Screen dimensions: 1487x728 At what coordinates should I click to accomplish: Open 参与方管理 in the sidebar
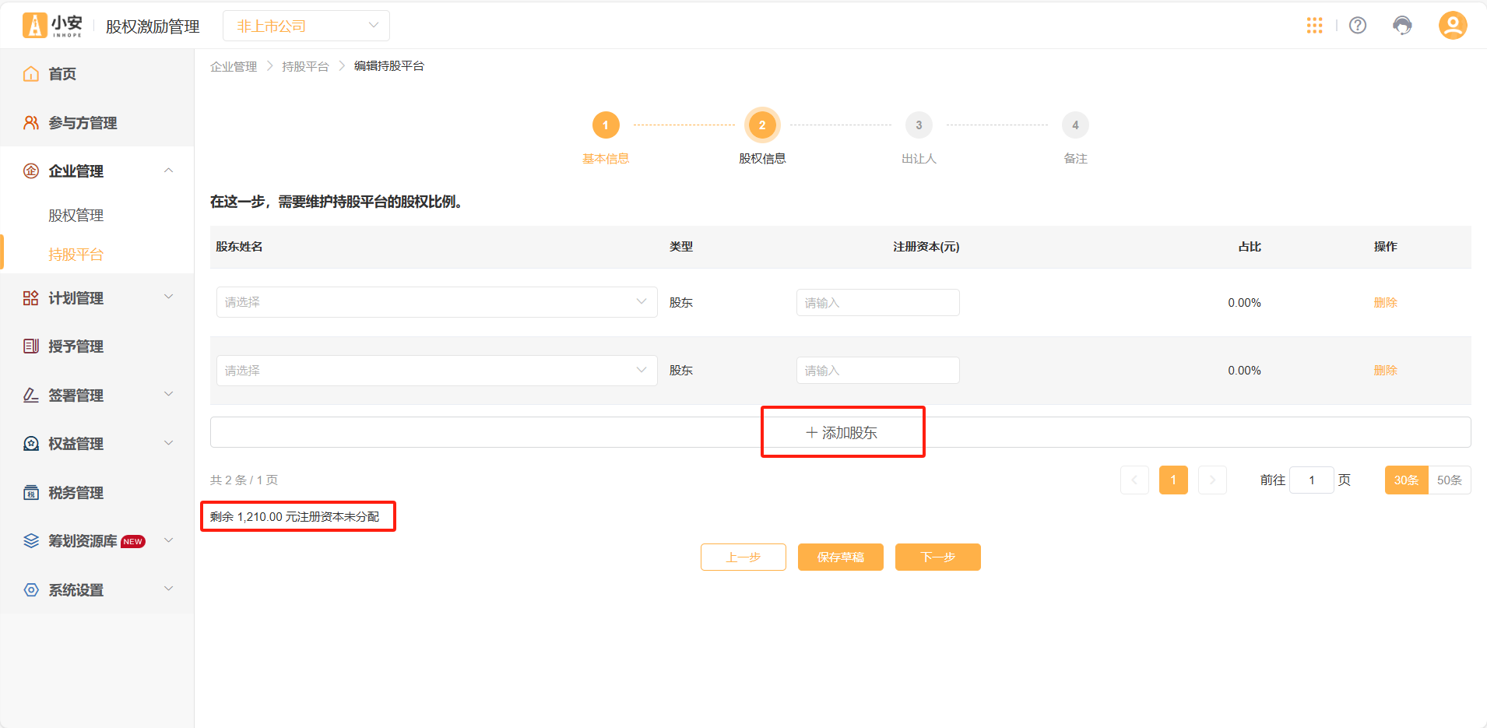[83, 123]
